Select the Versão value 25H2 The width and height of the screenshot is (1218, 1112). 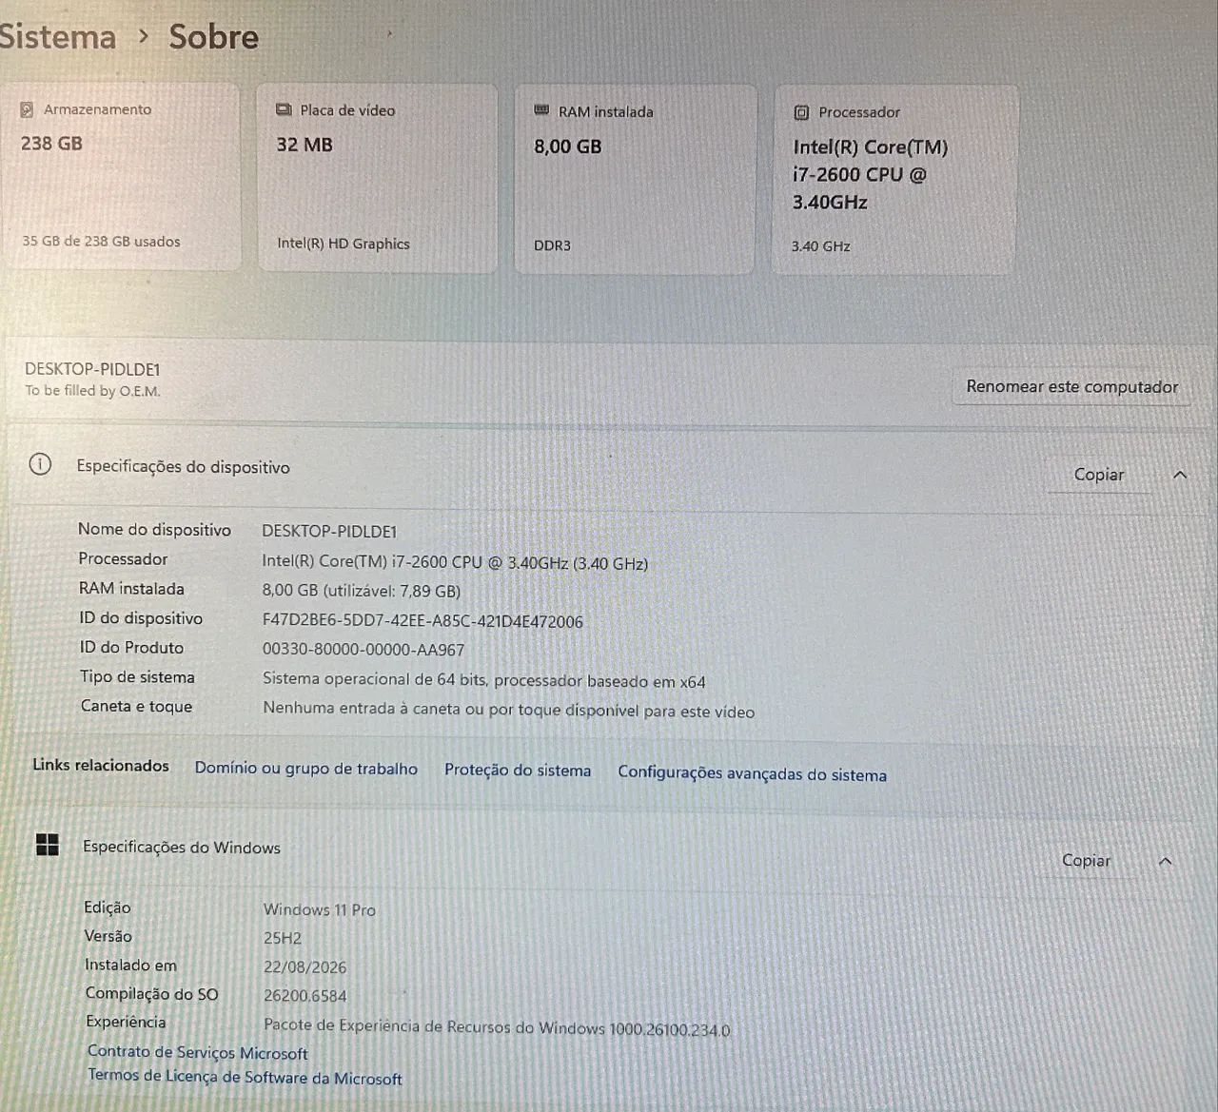click(x=283, y=938)
